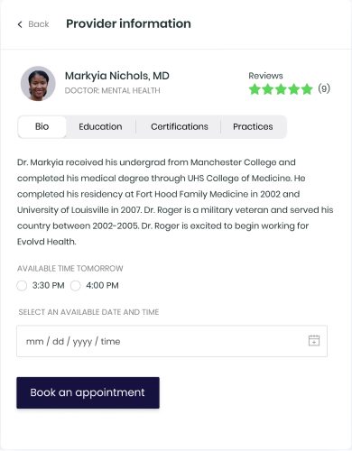Image resolution: width=352 pixels, height=451 pixels.
Task: Switch to the Certifications tab
Action: pos(180,126)
